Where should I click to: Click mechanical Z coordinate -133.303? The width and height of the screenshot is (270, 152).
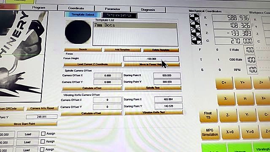(x=233, y=33)
